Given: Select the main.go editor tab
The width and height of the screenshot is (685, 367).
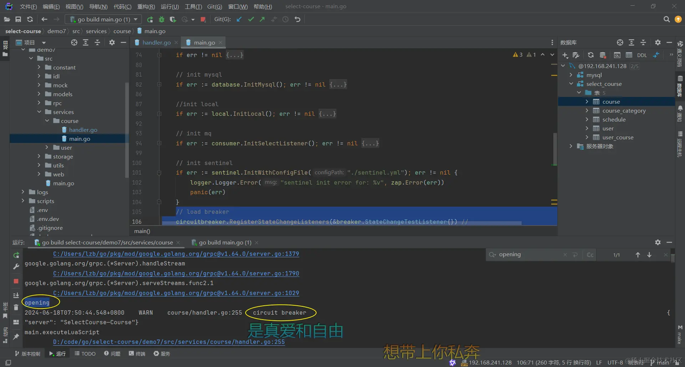Looking at the screenshot, I should (x=204, y=42).
